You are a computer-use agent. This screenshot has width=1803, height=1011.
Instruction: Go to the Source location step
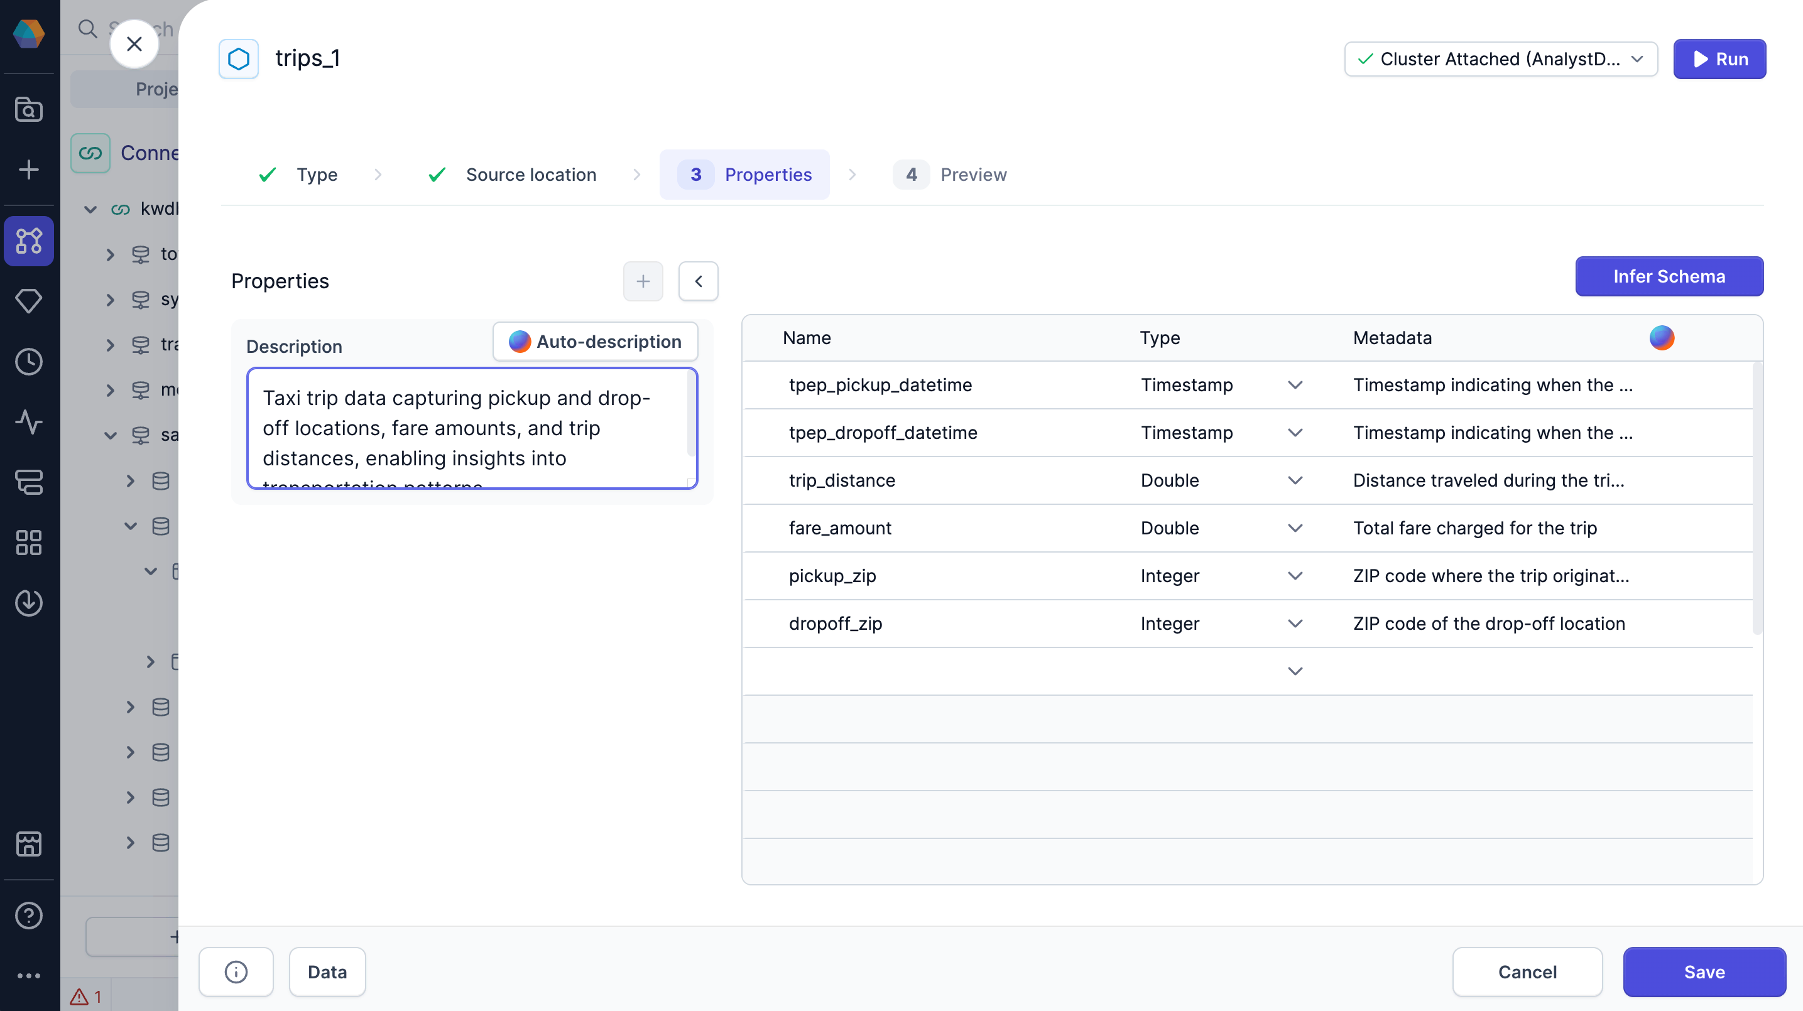coord(511,174)
